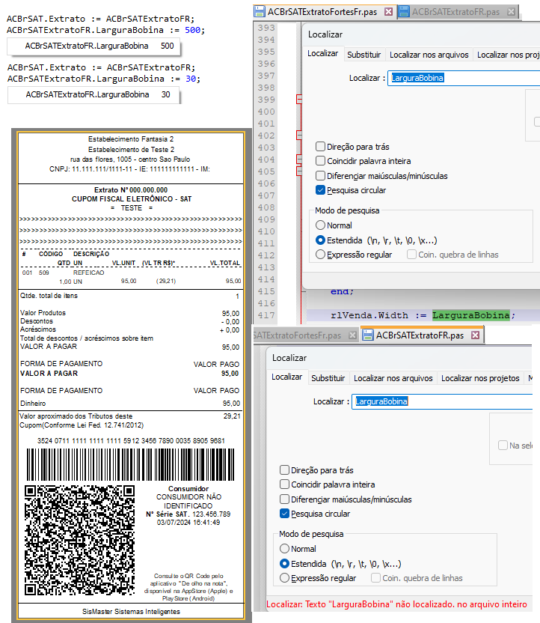This screenshot has height=623, width=540.
Task: Click line number 393 in editor margin
Action: pyautogui.click(x=266, y=28)
